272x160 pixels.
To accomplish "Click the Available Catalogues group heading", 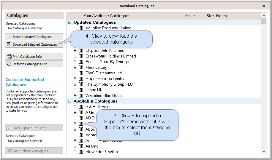I will coord(96,101).
